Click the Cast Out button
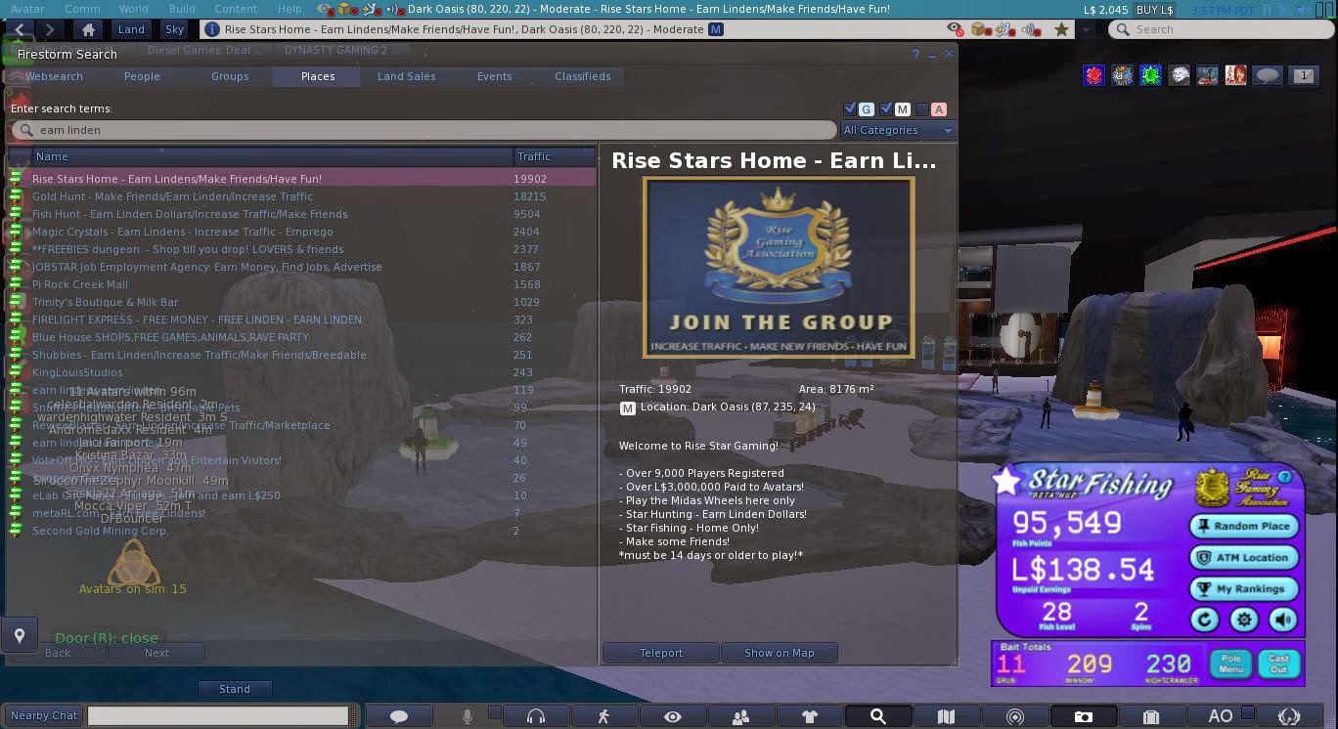The height and width of the screenshot is (729, 1338). point(1278,663)
